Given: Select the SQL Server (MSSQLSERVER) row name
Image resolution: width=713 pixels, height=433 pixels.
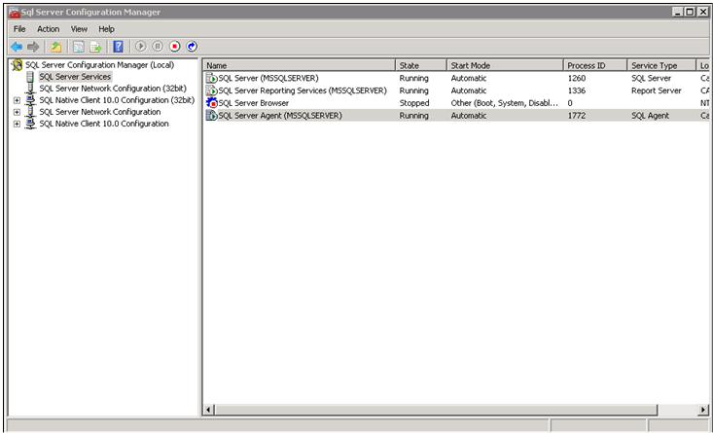Looking at the screenshot, I should pyautogui.click(x=268, y=78).
